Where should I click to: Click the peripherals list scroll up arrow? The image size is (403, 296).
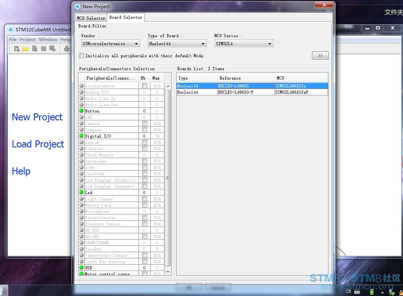point(168,86)
